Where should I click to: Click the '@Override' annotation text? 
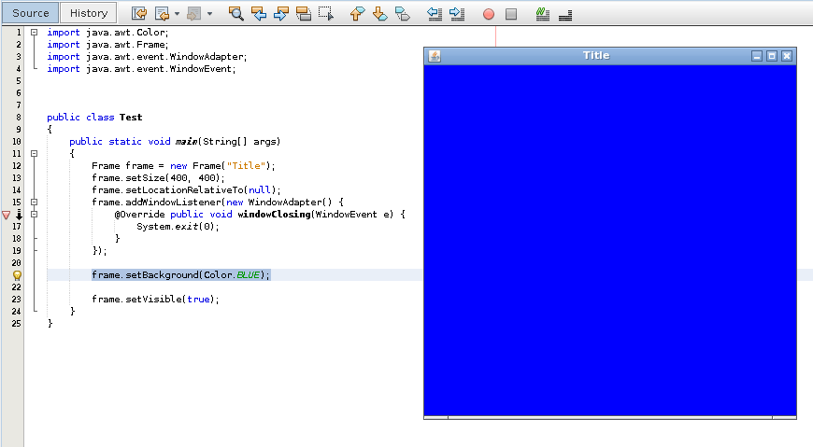(139, 215)
